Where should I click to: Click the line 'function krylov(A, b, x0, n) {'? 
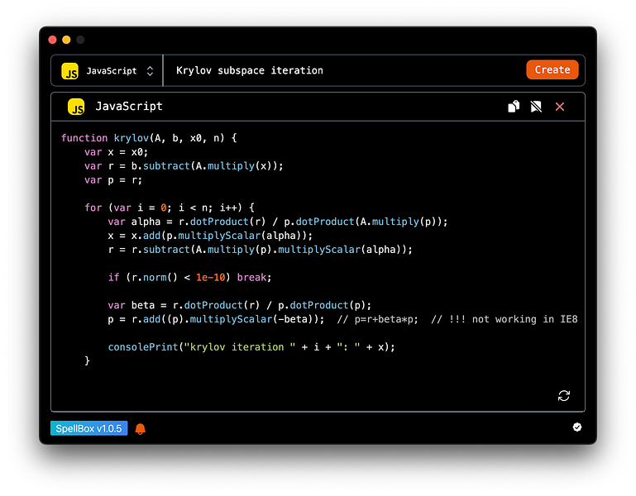pyautogui.click(x=149, y=138)
